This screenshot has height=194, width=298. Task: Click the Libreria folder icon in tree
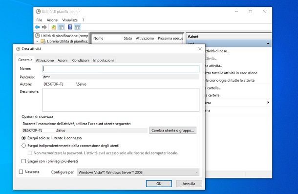pyautogui.click(x=43, y=41)
